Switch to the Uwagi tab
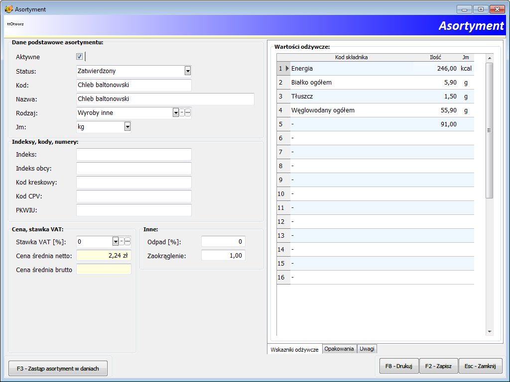 point(367,349)
